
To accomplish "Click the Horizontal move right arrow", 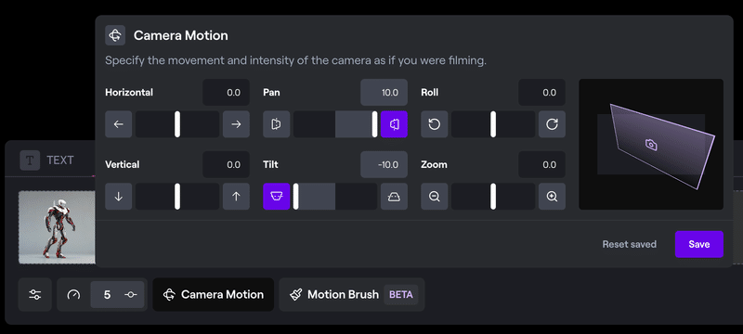I will click(236, 124).
